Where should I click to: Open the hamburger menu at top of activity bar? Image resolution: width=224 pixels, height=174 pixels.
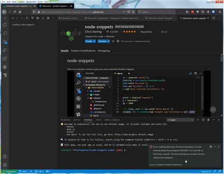(x=5, y=18)
